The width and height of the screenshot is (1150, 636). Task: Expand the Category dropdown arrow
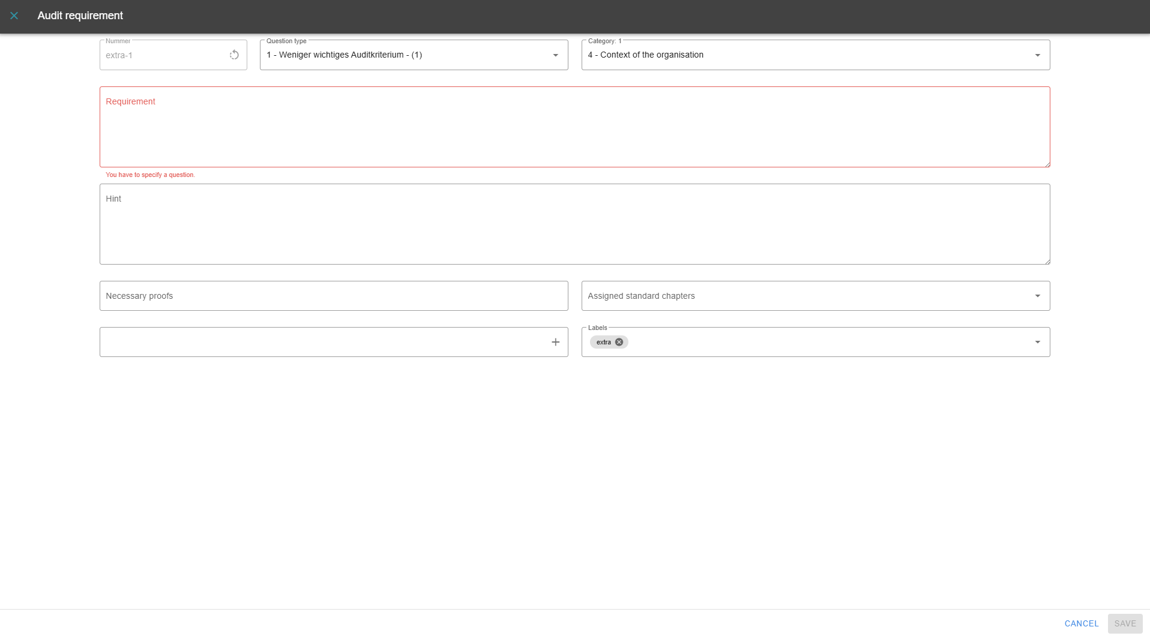(1037, 55)
